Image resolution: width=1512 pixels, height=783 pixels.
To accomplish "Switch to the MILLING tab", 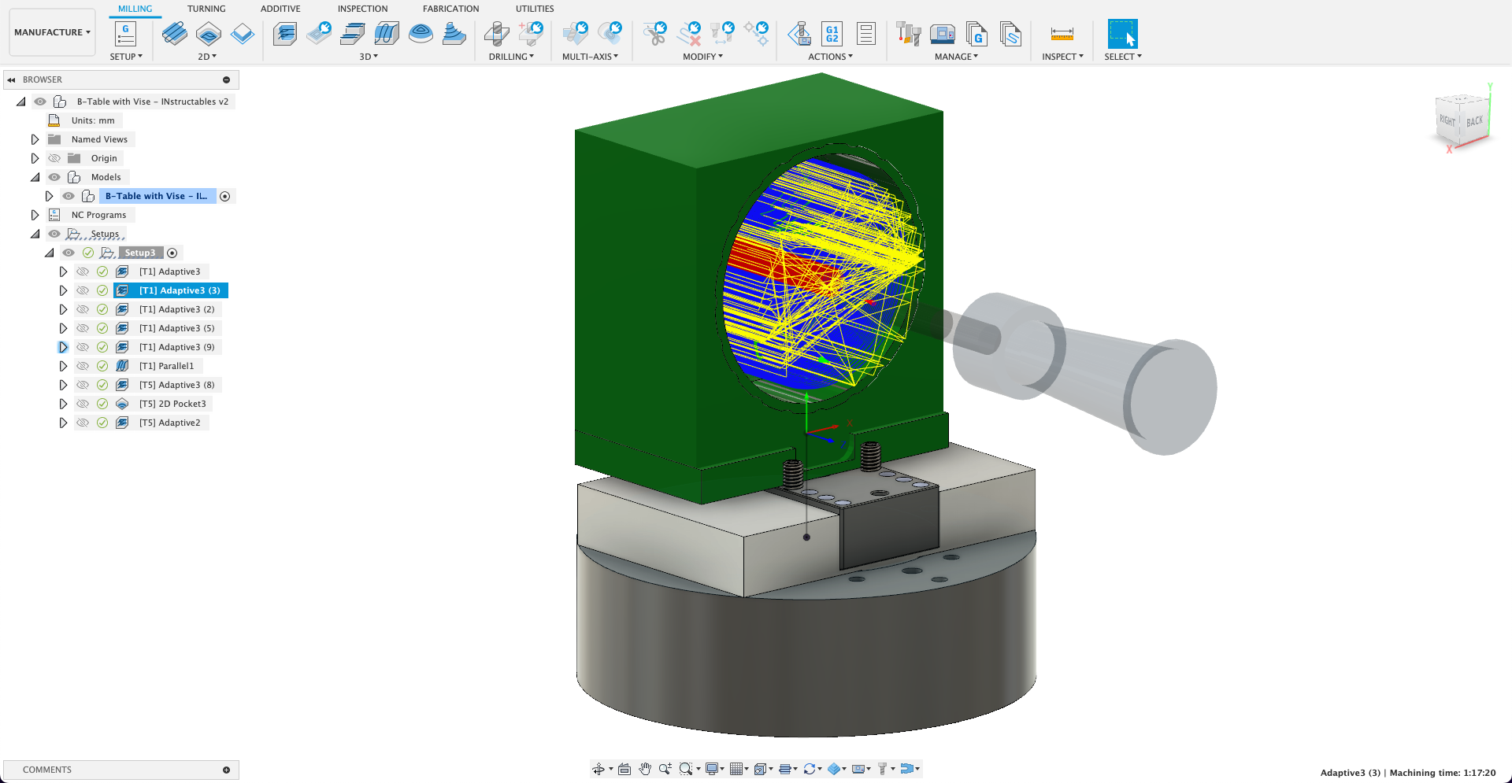I will point(135,9).
